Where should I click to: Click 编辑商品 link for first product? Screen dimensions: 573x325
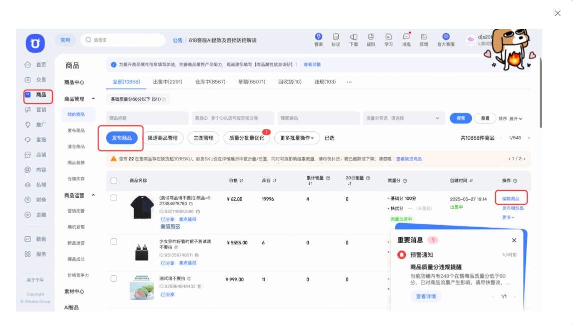click(510, 199)
